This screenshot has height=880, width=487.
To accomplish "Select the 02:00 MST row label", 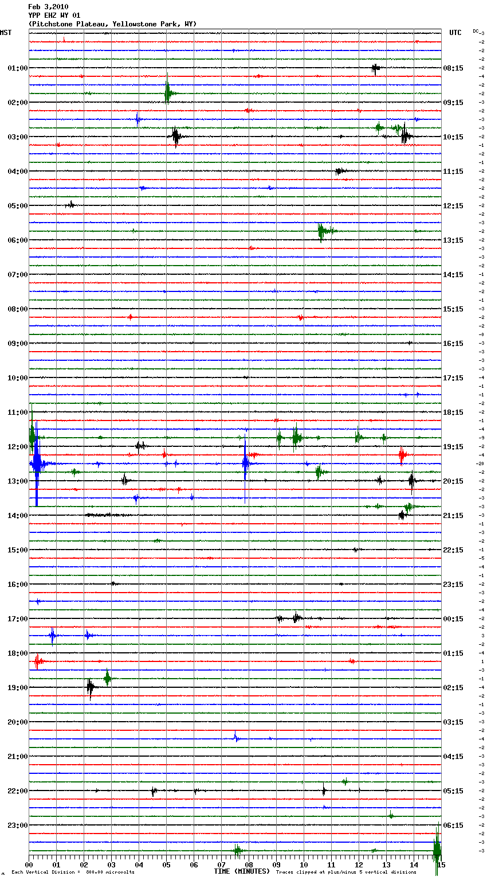I will pyautogui.click(x=18, y=103).
